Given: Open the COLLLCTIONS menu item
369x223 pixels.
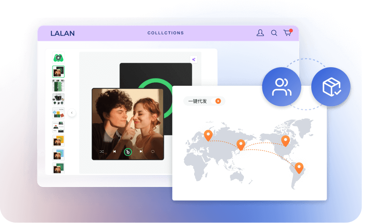Looking at the screenshot, I should 165,33.
